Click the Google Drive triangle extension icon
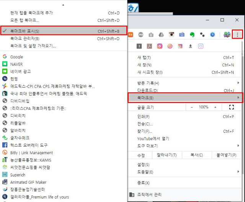The image size is (245, 202). [161, 35]
